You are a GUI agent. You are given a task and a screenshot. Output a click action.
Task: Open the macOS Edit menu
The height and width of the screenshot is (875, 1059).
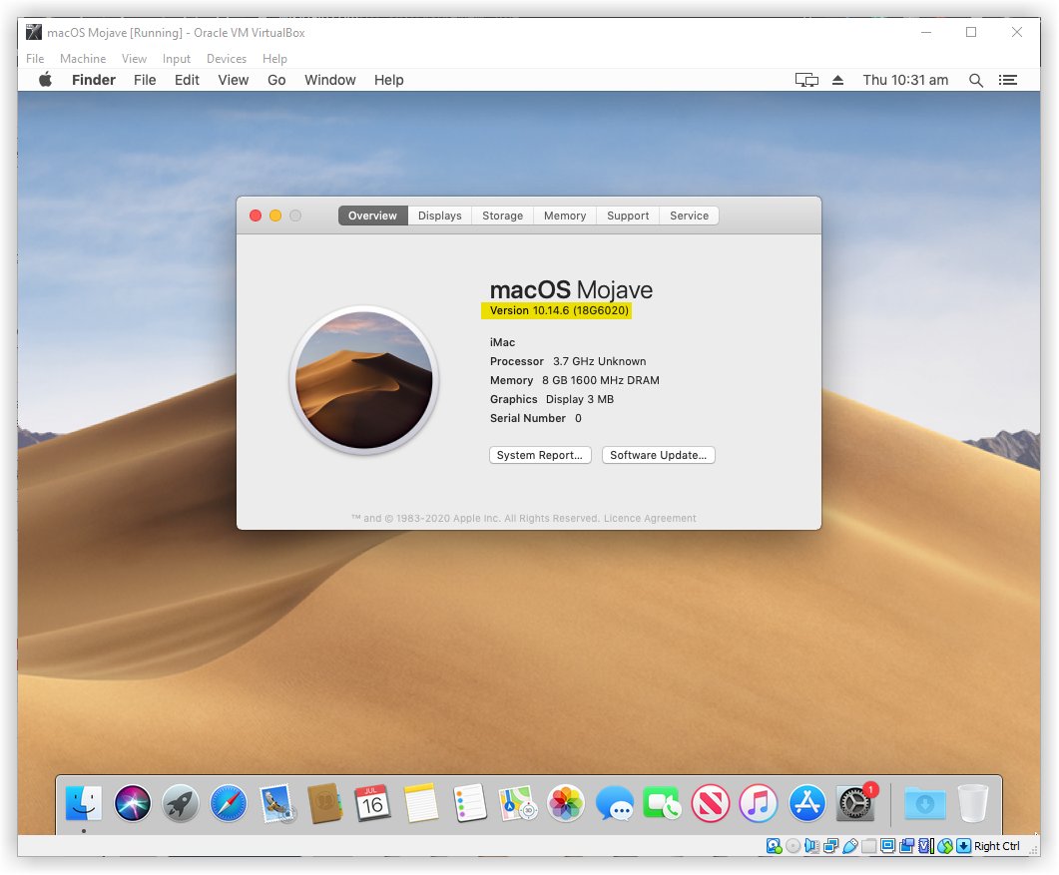tap(187, 80)
